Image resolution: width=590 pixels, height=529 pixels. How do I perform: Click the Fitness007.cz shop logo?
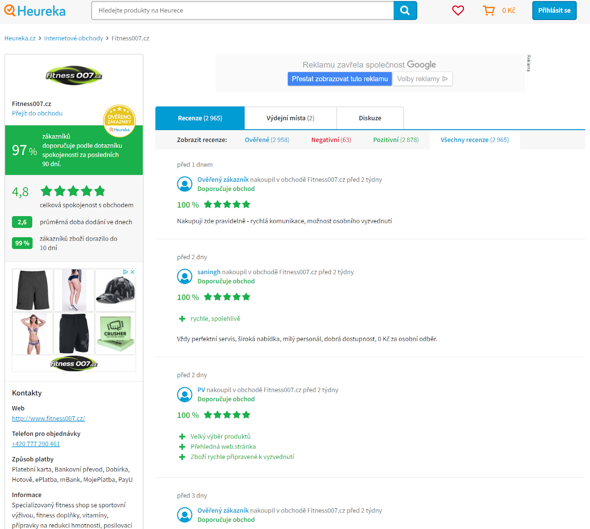74,76
